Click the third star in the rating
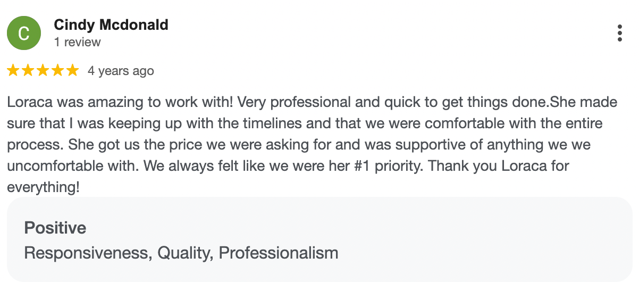Viewport: 639px width, 282px height. [x=43, y=71]
